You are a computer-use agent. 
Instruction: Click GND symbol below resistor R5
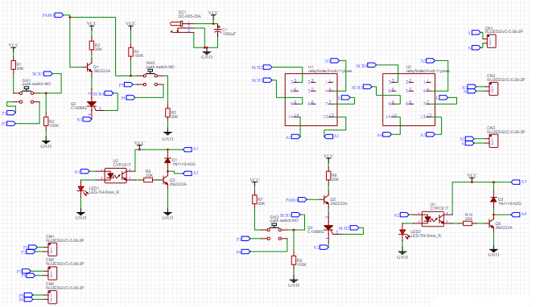point(167,136)
